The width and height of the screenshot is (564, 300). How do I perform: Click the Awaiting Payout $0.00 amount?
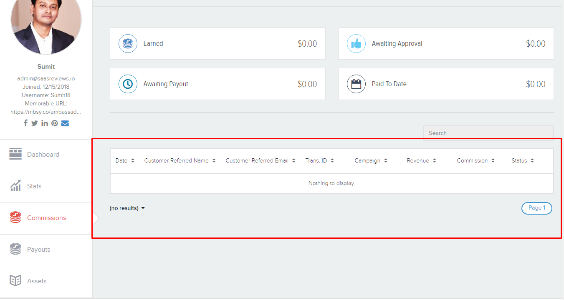click(307, 84)
